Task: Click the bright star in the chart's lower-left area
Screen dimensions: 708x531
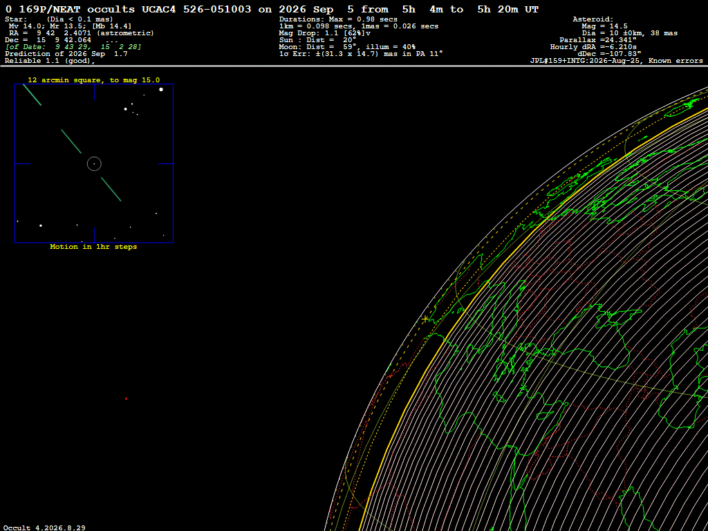Action: point(41,225)
